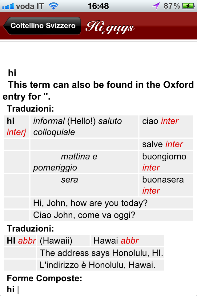Image resolution: width=197 pixels, height=296 pixels.
Task: Tap the cellular signal bars icon
Action: pyautogui.click(x=8, y=6)
